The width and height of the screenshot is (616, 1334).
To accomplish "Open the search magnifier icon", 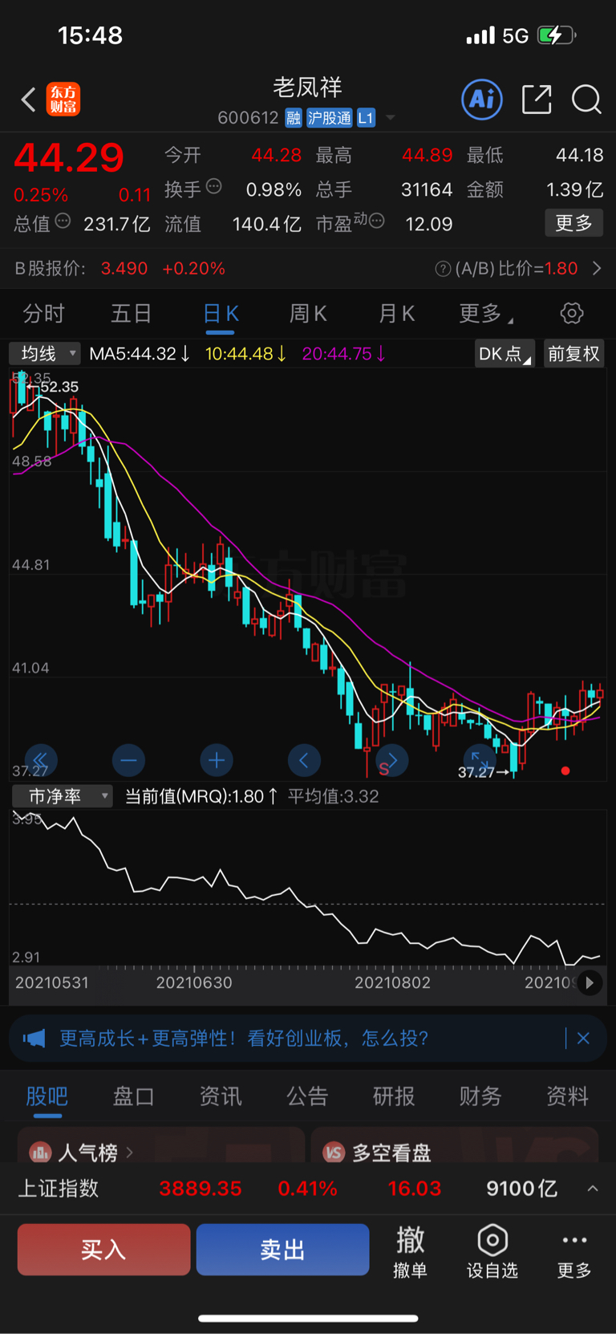I will point(586,100).
